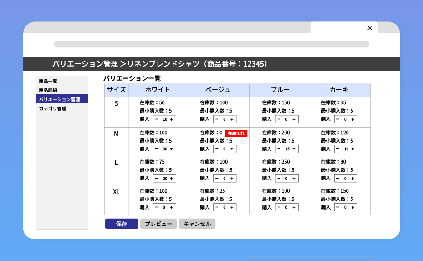Screen dimensions: 423x261
Task: Open 商品一覧 in the sidebar
Action: [x=48, y=81]
